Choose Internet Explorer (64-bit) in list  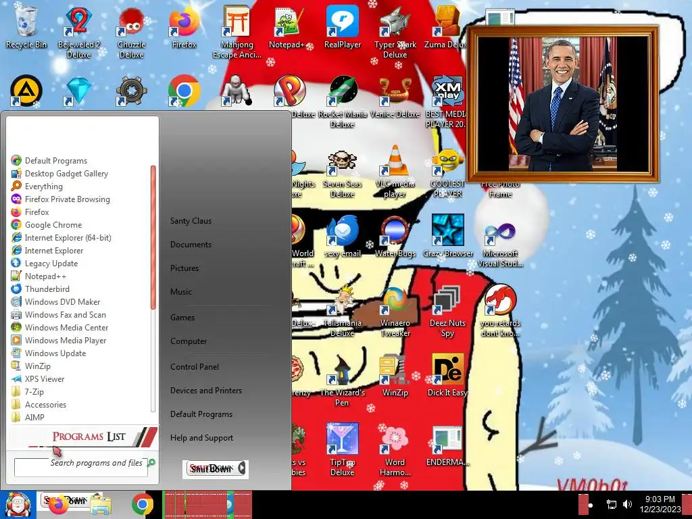(68, 237)
